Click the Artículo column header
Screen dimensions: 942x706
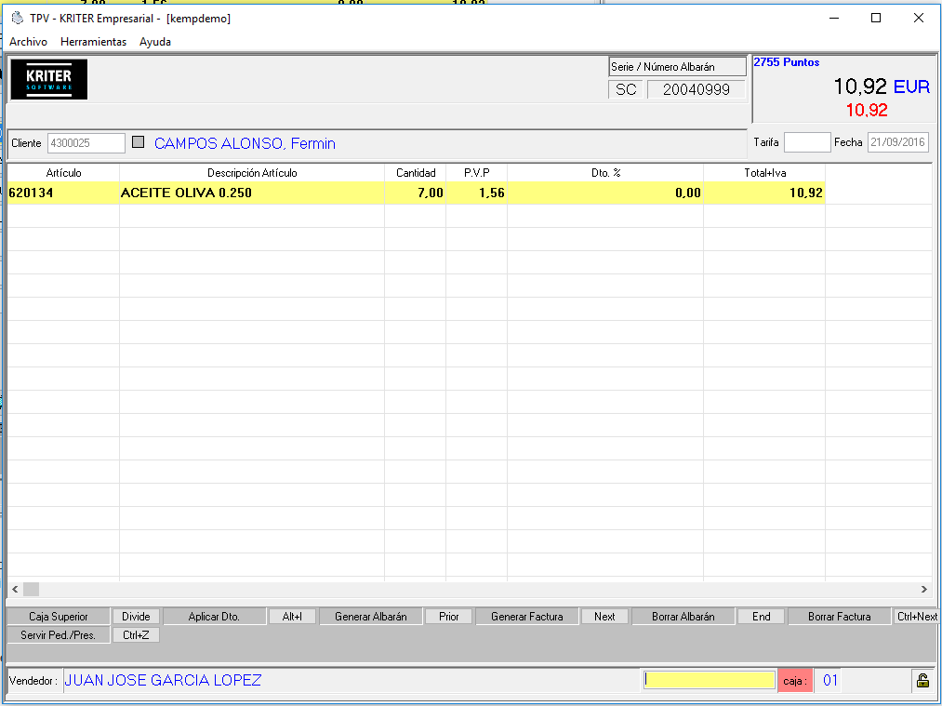[x=63, y=173]
